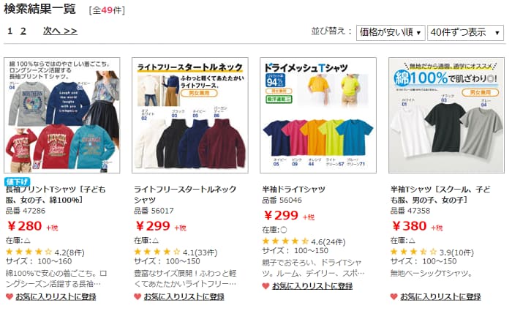Click the 次へ >> next page link
Viewport: 512px width, 311px height.
pyautogui.click(x=60, y=31)
